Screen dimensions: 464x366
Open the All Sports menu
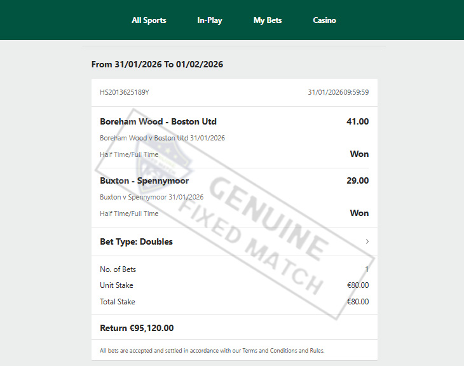point(149,20)
